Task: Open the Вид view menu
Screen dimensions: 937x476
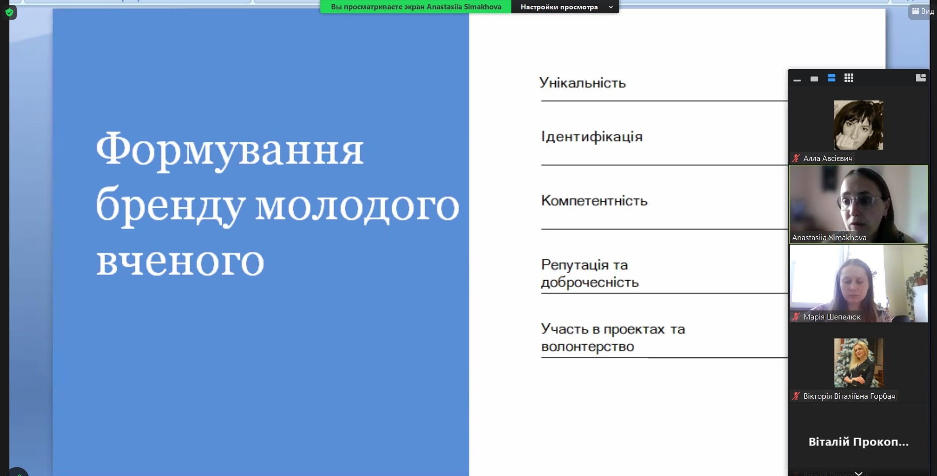Action: (x=922, y=11)
